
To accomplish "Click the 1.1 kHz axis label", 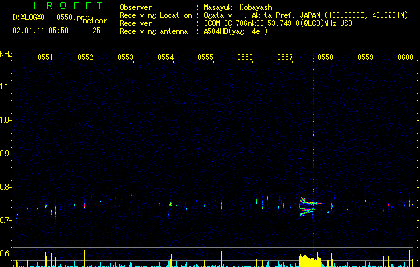I will pyautogui.click(x=5, y=87).
